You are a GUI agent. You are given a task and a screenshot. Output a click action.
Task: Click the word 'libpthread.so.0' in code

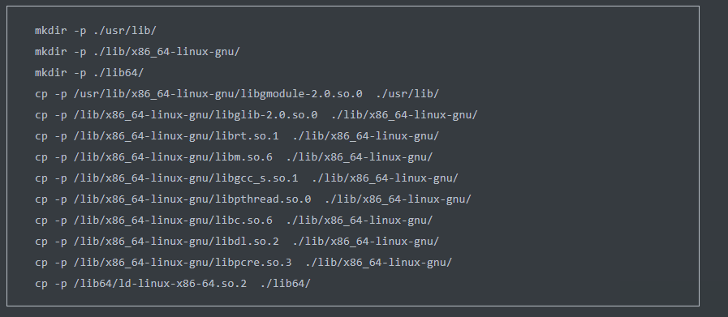(263, 199)
